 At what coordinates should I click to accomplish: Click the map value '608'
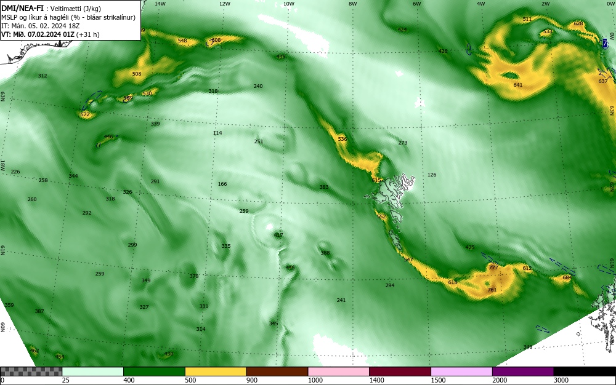216,40
